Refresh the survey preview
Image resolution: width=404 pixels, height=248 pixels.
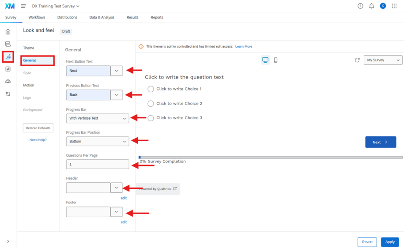[357, 60]
